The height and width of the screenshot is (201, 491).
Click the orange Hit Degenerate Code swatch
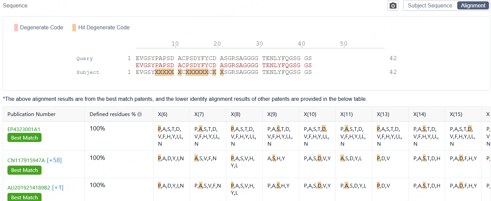coord(74,28)
